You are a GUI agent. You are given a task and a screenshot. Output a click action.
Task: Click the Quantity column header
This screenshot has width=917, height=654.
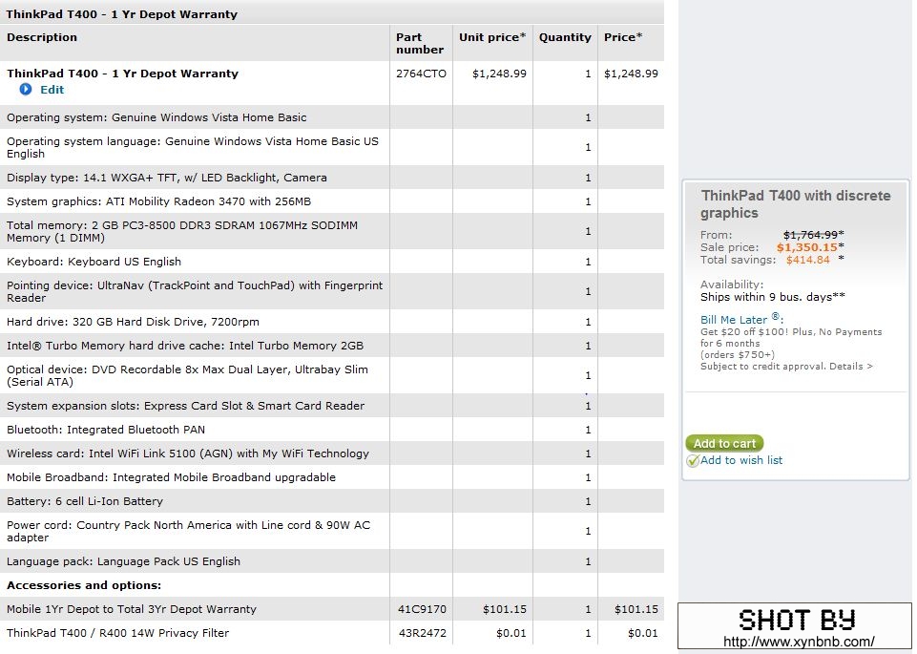point(565,37)
